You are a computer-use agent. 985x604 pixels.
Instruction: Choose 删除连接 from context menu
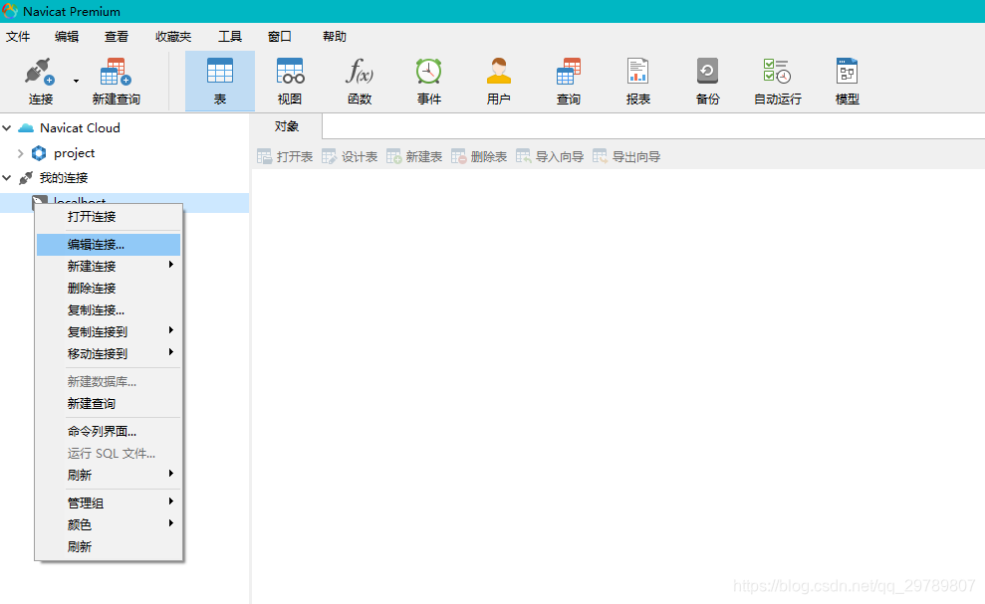pos(109,289)
